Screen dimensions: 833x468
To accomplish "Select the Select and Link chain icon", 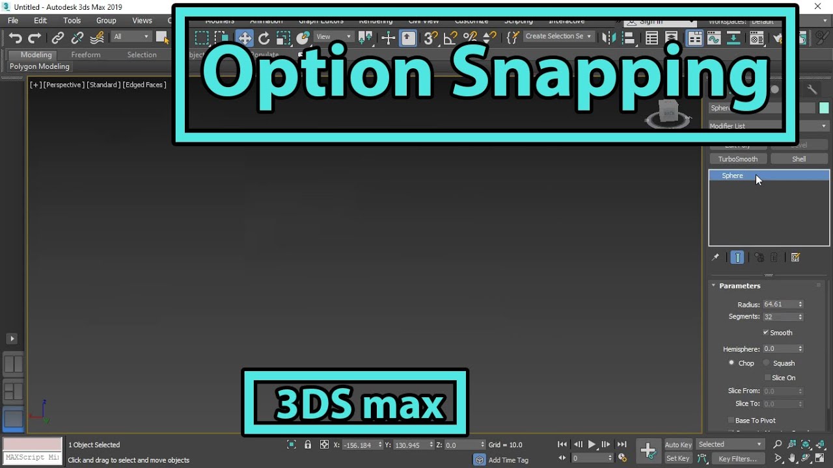I will coord(58,38).
